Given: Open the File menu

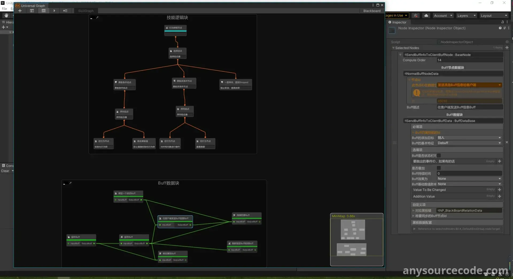Looking at the screenshot, I should tap(4, 9).
